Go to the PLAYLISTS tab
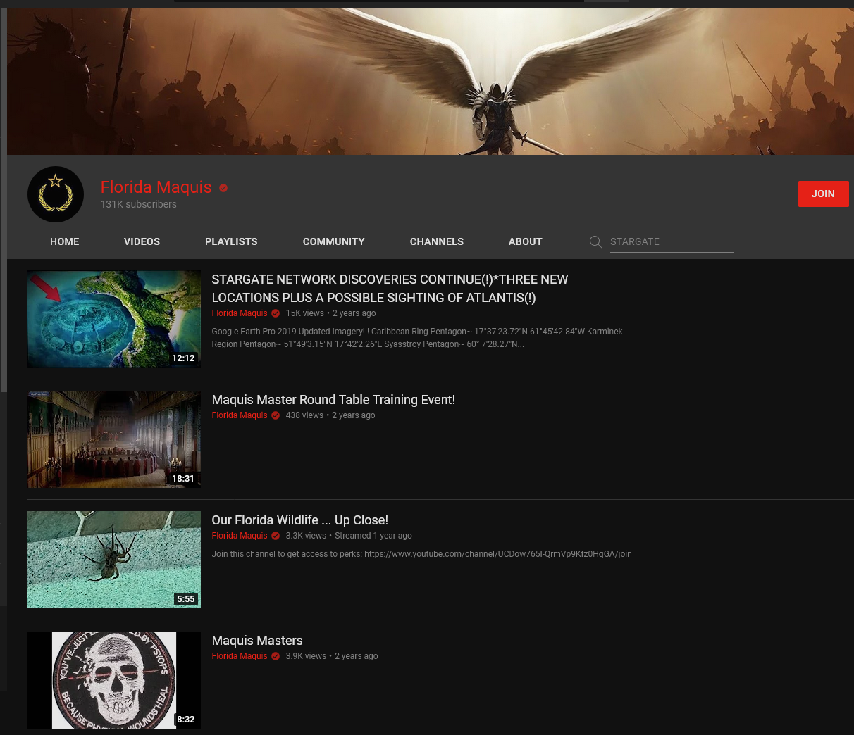 (231, 241)
